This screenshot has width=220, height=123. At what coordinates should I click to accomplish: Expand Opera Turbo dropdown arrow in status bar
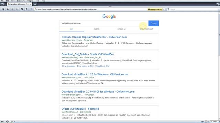point(14,122)
